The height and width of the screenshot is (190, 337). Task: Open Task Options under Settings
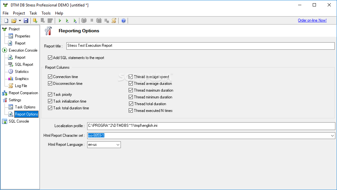[x=25, y=107]
